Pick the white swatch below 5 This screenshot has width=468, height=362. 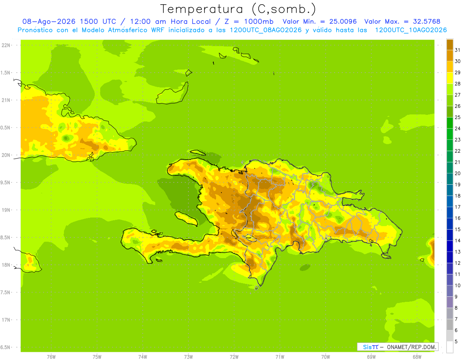pyautogui.click(x=450, y=347)
